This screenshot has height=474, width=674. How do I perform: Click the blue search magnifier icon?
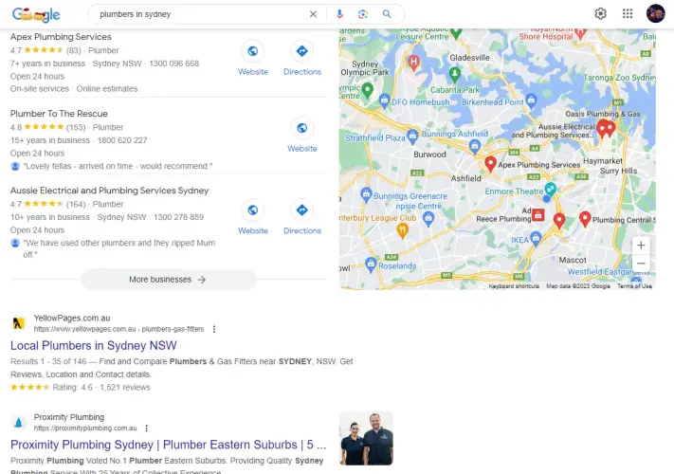[387, 14]
